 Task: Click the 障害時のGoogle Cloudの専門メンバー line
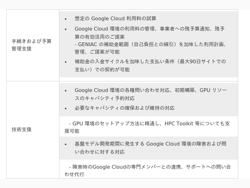click(x=150, y=167)
